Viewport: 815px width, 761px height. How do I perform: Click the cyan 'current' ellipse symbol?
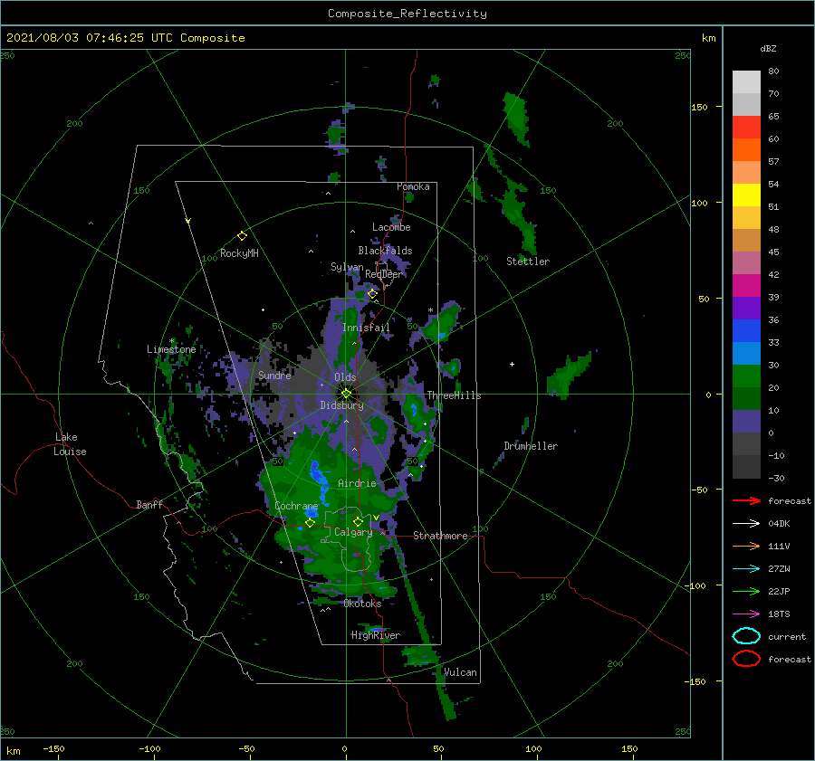point(746,636)
